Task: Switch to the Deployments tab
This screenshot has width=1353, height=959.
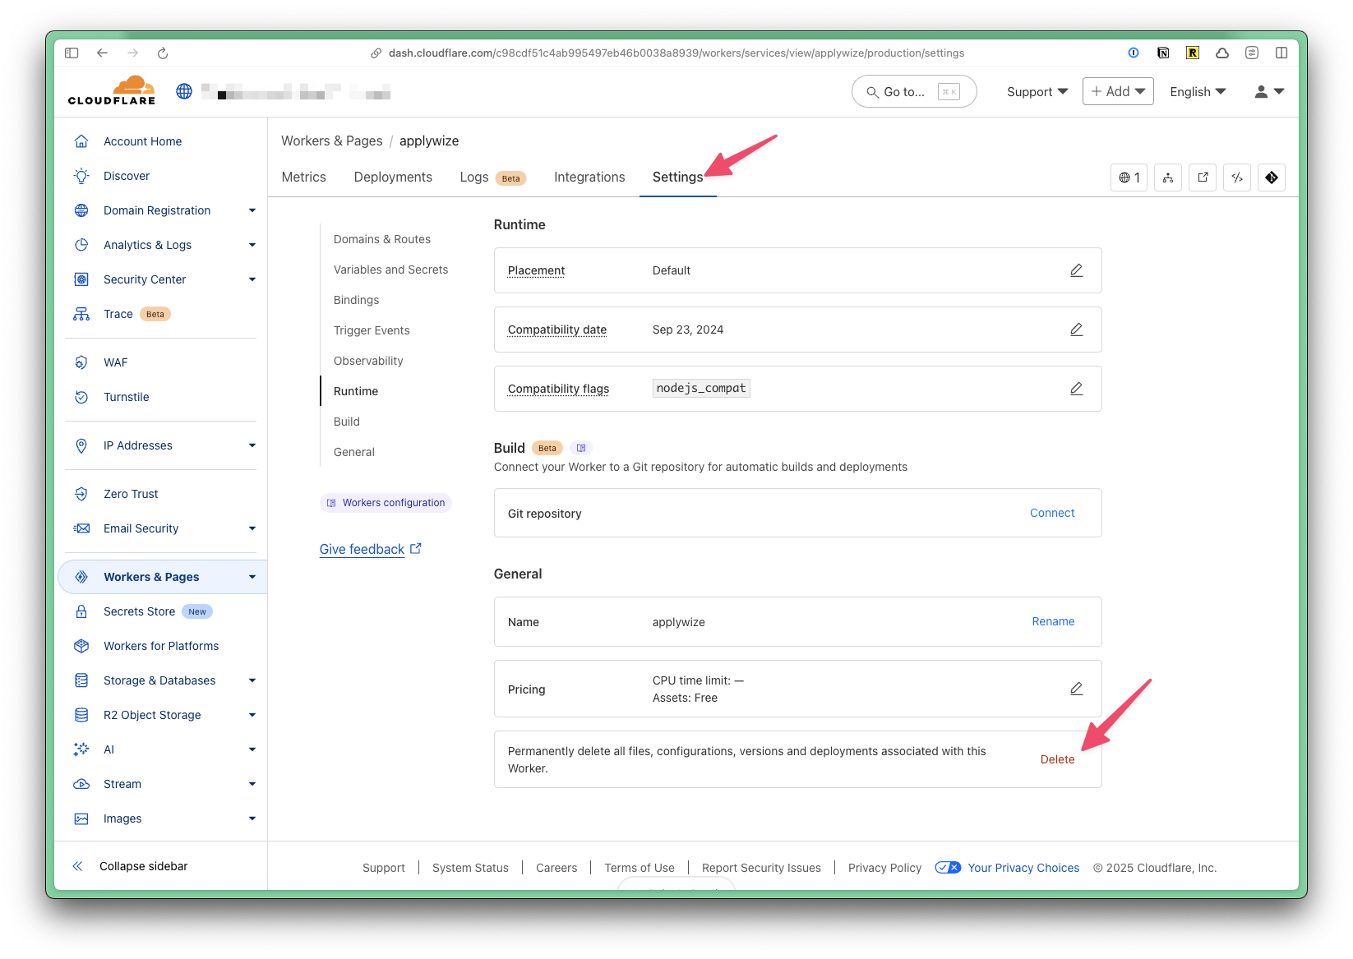Action: tap(393, 178)
